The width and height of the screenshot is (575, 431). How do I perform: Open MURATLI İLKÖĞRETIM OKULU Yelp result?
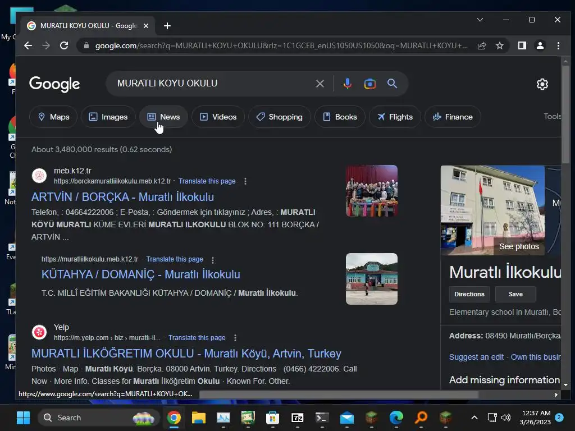186,354
